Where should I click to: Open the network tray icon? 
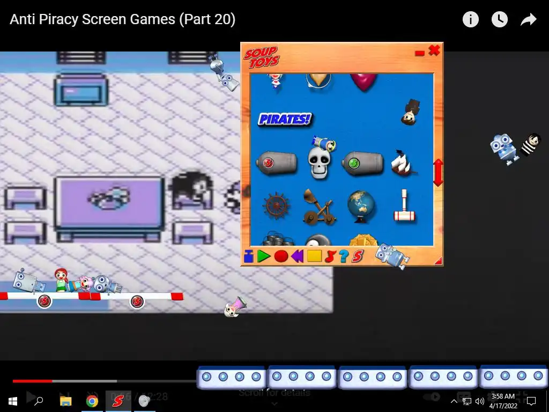pyautogui.click(x=467, y=401)
